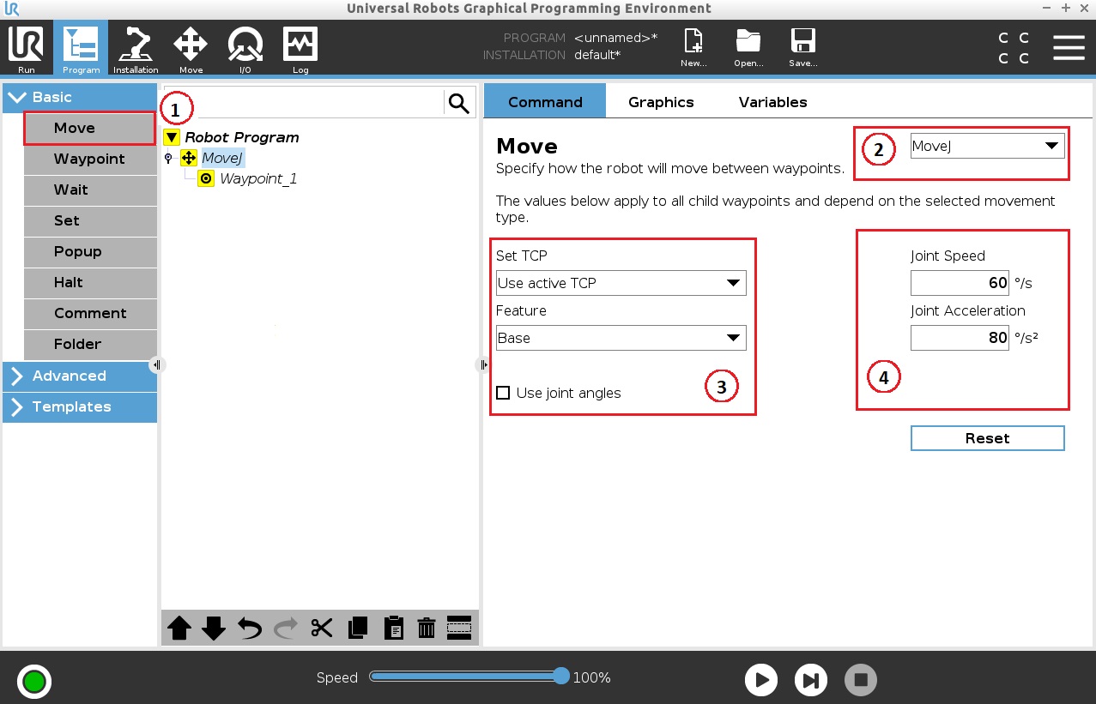This screenshot has width=1096, height=704.
Task: Collapse the Basic section
Action: [x=80, y=97]
